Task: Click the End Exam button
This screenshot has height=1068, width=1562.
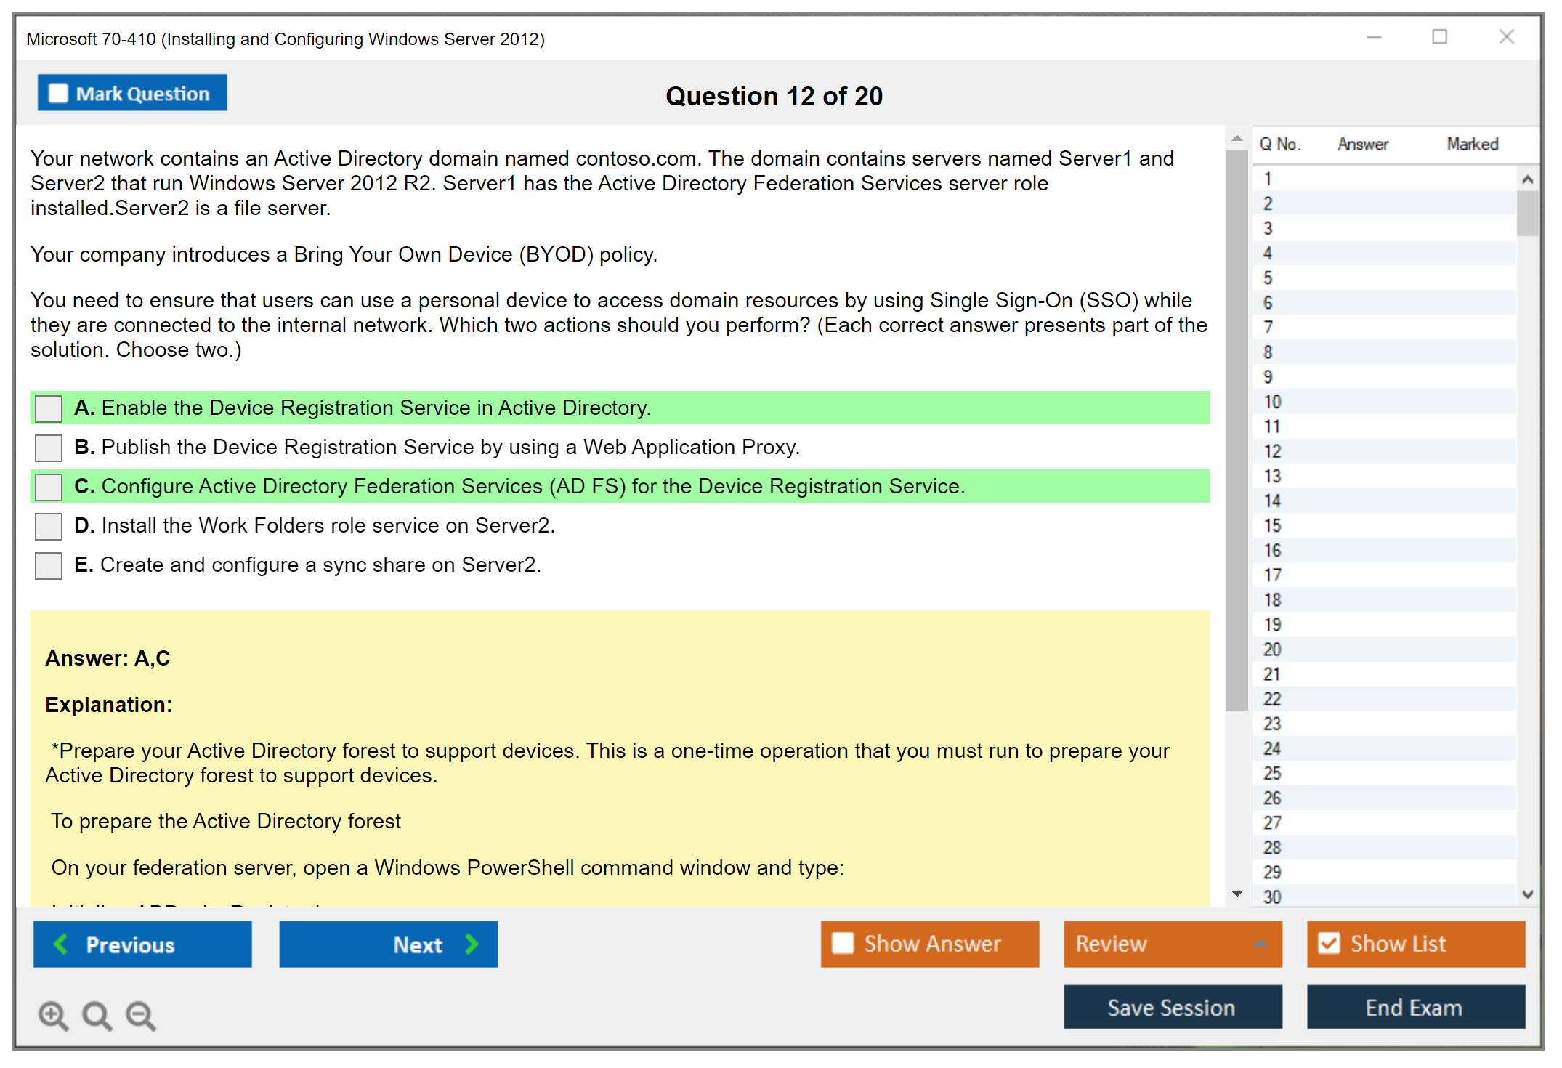Action: coord(1415,1007)
